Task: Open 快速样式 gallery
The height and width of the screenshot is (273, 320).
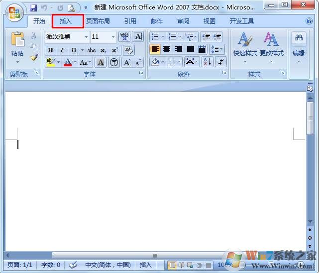Action: 245,47
